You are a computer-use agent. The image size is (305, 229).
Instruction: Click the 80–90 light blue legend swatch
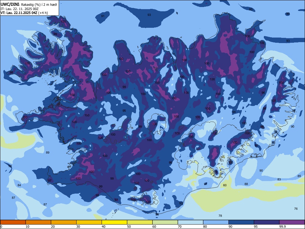coord(216,222)
